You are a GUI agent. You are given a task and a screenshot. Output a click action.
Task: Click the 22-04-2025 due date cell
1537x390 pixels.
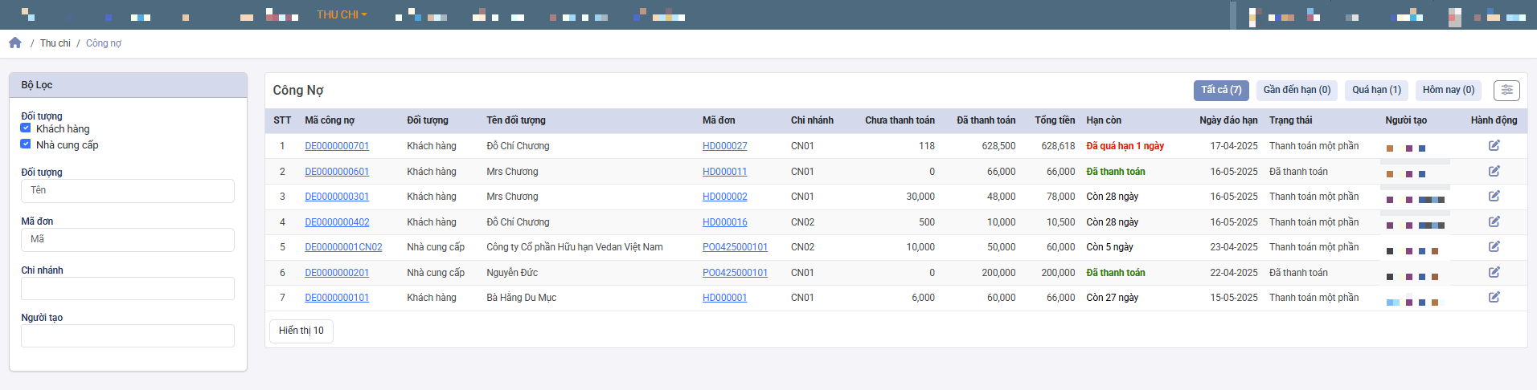tap(1234, 273)
